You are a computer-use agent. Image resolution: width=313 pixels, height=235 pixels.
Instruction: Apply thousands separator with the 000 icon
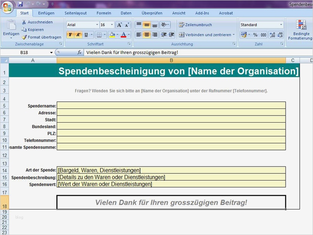tap(263, 34)
